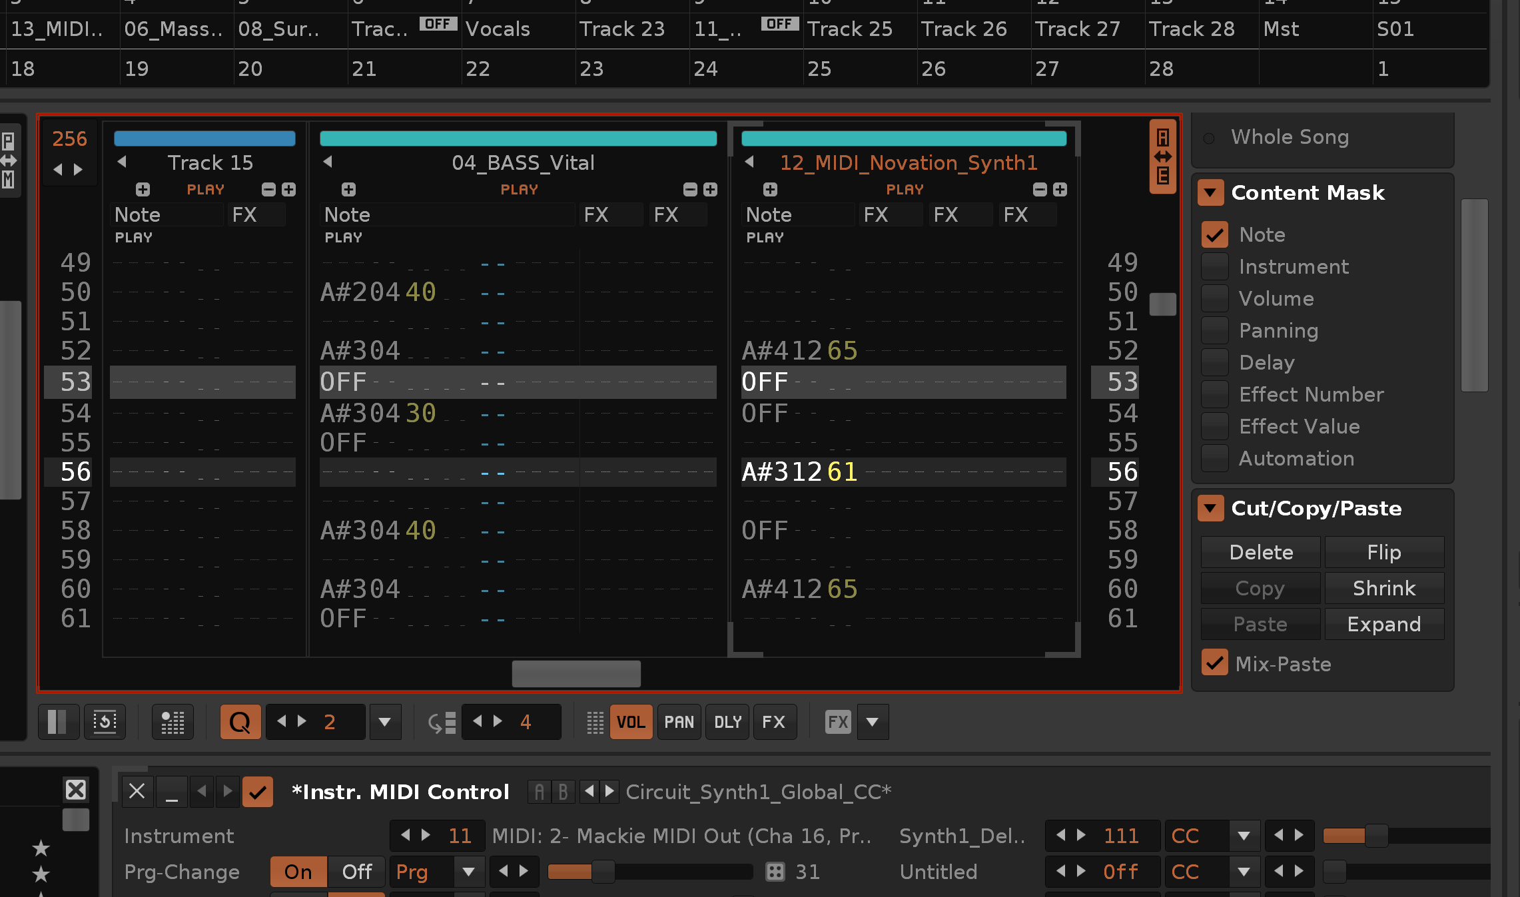
Task: Show the VOL volume column
Action: tap(631, 722)
